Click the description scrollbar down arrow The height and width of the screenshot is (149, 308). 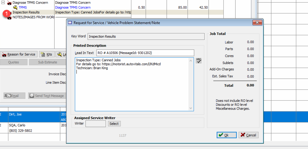coord(191,108)
